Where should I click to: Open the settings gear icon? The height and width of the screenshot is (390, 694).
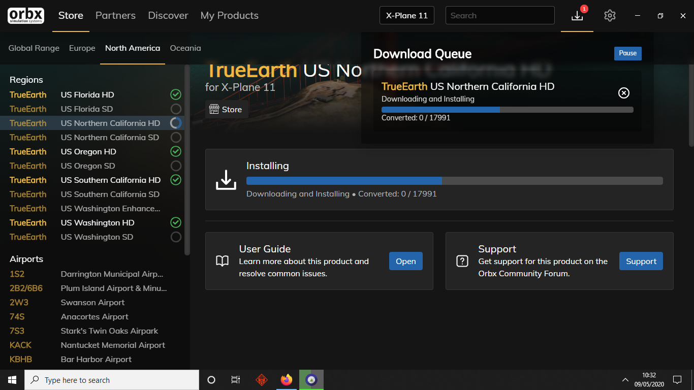pyautogui.click(x=610, y=16)
